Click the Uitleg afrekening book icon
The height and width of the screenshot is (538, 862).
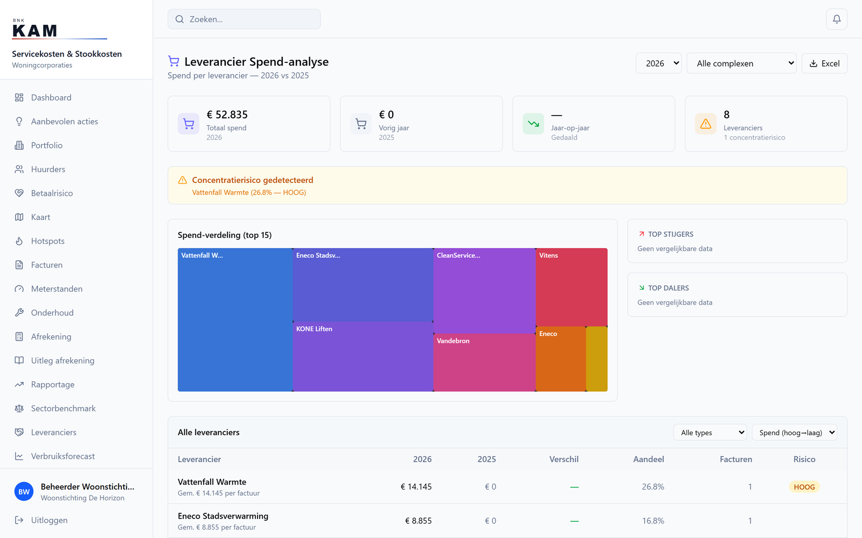[19, 360]
